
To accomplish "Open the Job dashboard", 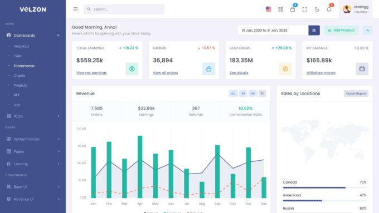I will 17,105.
